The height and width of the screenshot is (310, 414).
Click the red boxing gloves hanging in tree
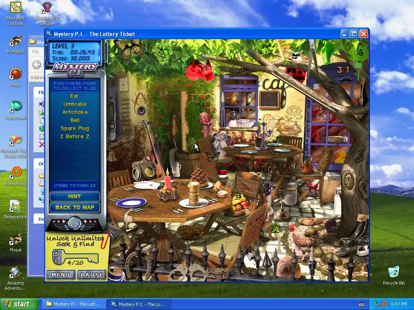[x=200, y=70]
